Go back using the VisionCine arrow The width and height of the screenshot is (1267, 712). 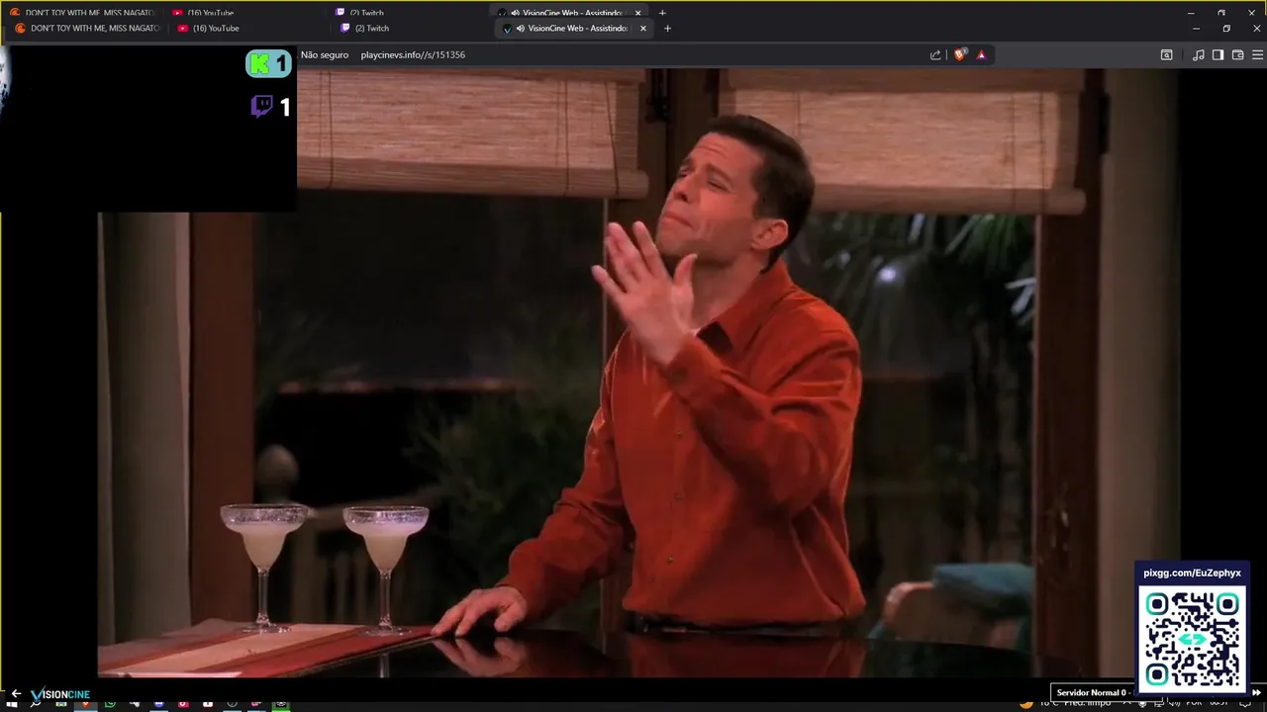[x=16, y=693]
